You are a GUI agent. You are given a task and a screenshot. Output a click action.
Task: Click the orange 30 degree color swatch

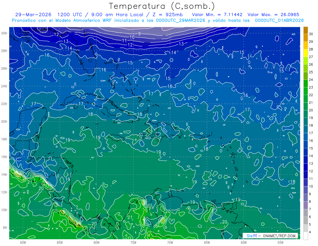click(306, 31)
